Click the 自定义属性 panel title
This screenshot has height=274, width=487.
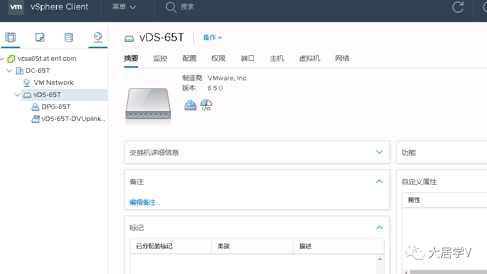point(419,182)
